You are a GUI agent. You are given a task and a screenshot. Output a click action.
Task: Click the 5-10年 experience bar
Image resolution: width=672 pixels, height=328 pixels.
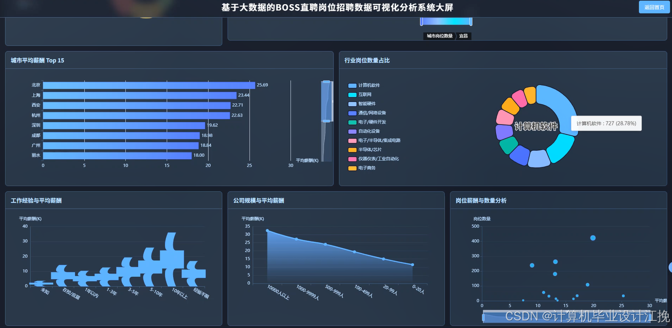(150, 267)
